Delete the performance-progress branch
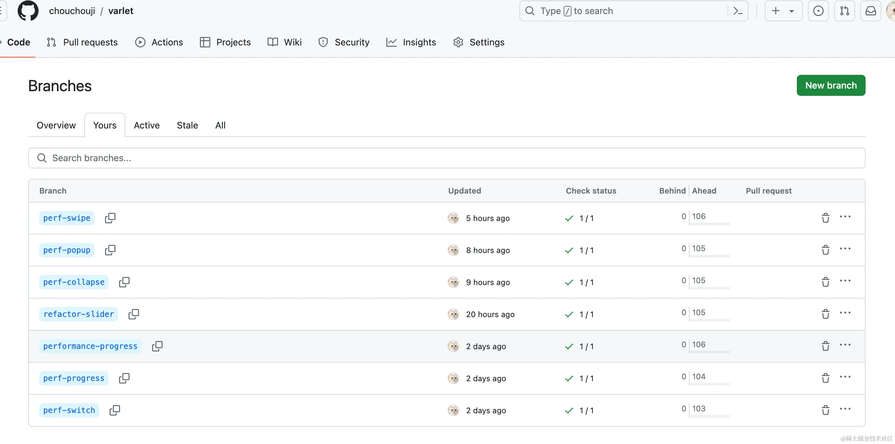 pos(826,346)
